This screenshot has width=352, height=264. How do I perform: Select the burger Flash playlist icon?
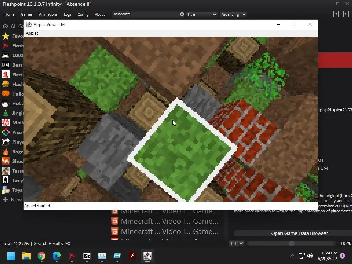tap(5, 84)
